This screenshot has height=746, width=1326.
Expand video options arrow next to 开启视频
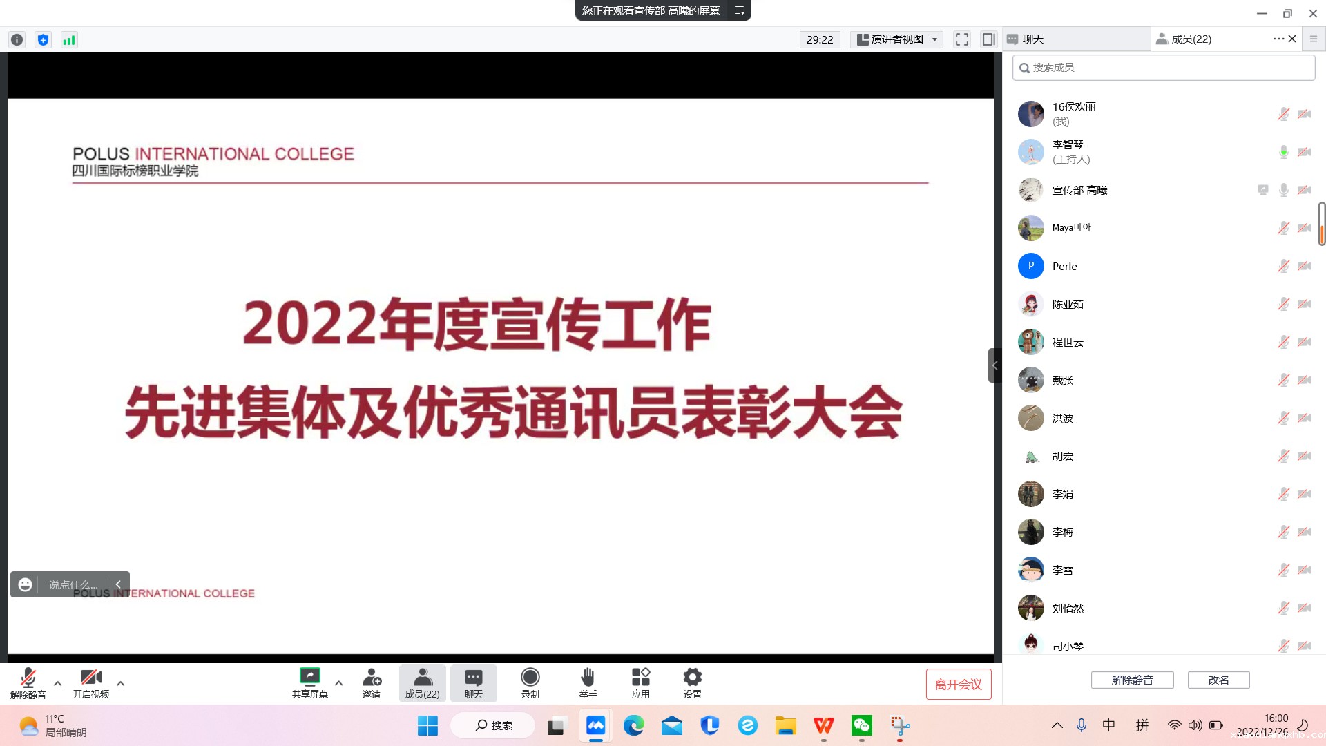120,683
